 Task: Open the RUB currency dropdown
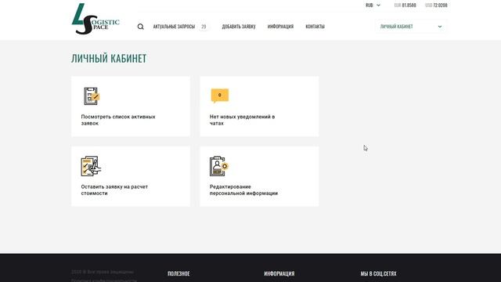[x=373, y=5]
